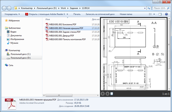Select Задания in the address breadcrumb

tap(74, 8)
